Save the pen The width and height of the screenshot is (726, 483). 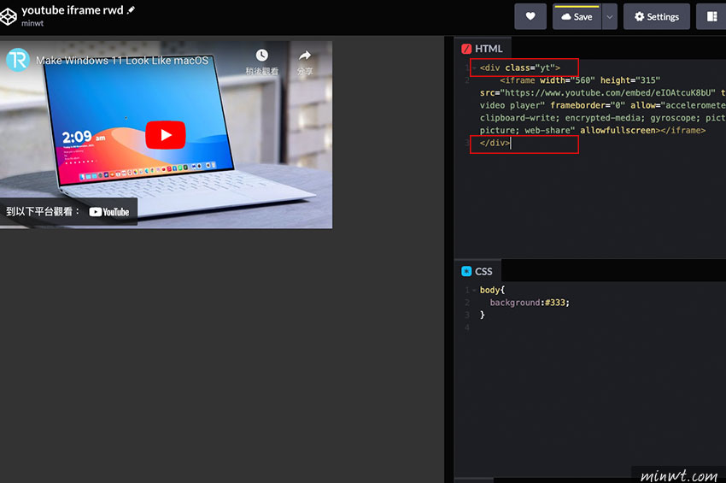(577, 17)
